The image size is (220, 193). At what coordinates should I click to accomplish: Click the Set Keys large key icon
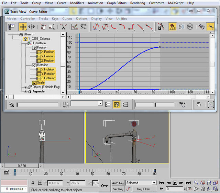tap(104, 186)
